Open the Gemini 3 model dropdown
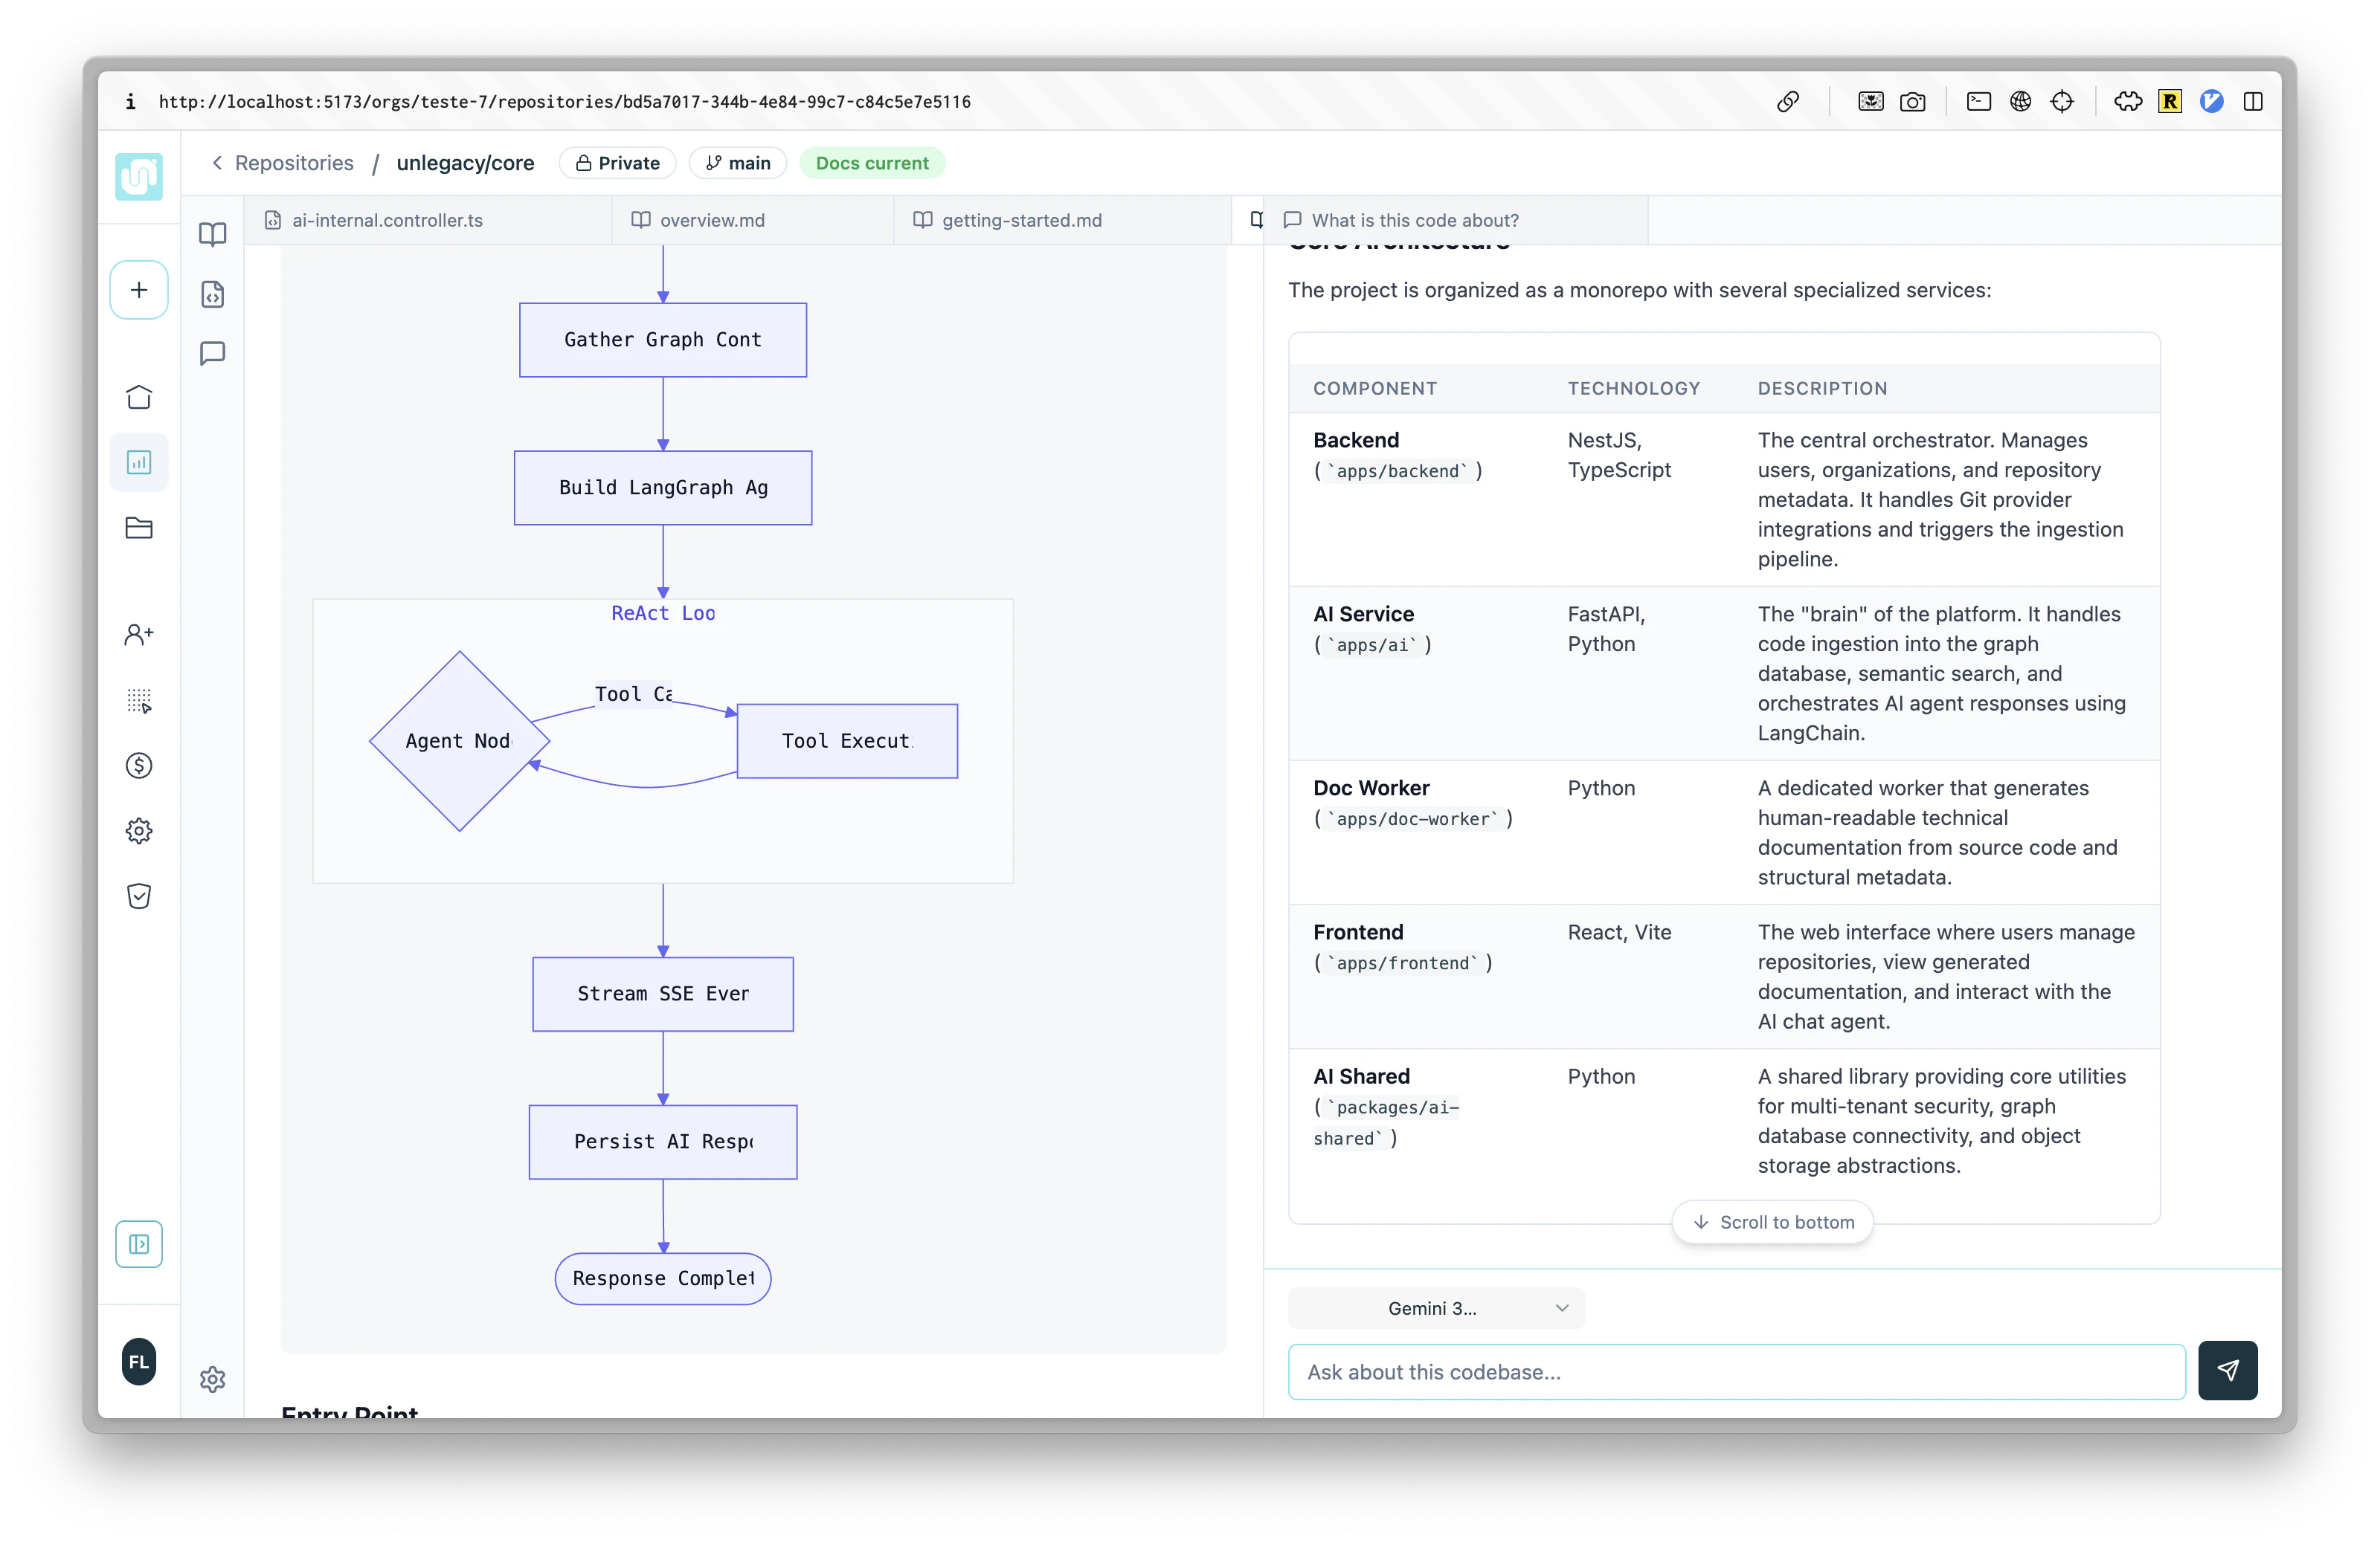This screenshot has width=2380, height=1543. pyautogui.click(x=1436, y=1308)
